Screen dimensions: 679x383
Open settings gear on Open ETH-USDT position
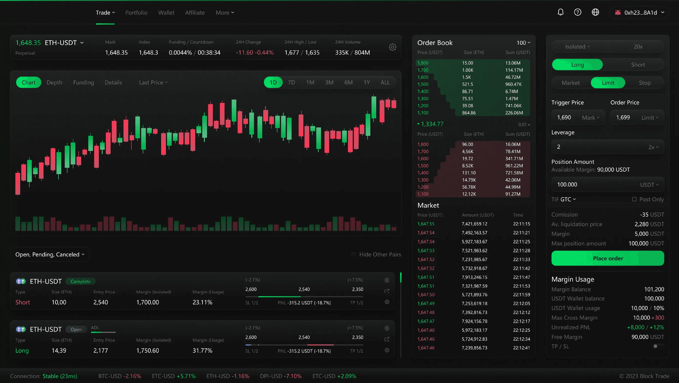coord(387,350)
